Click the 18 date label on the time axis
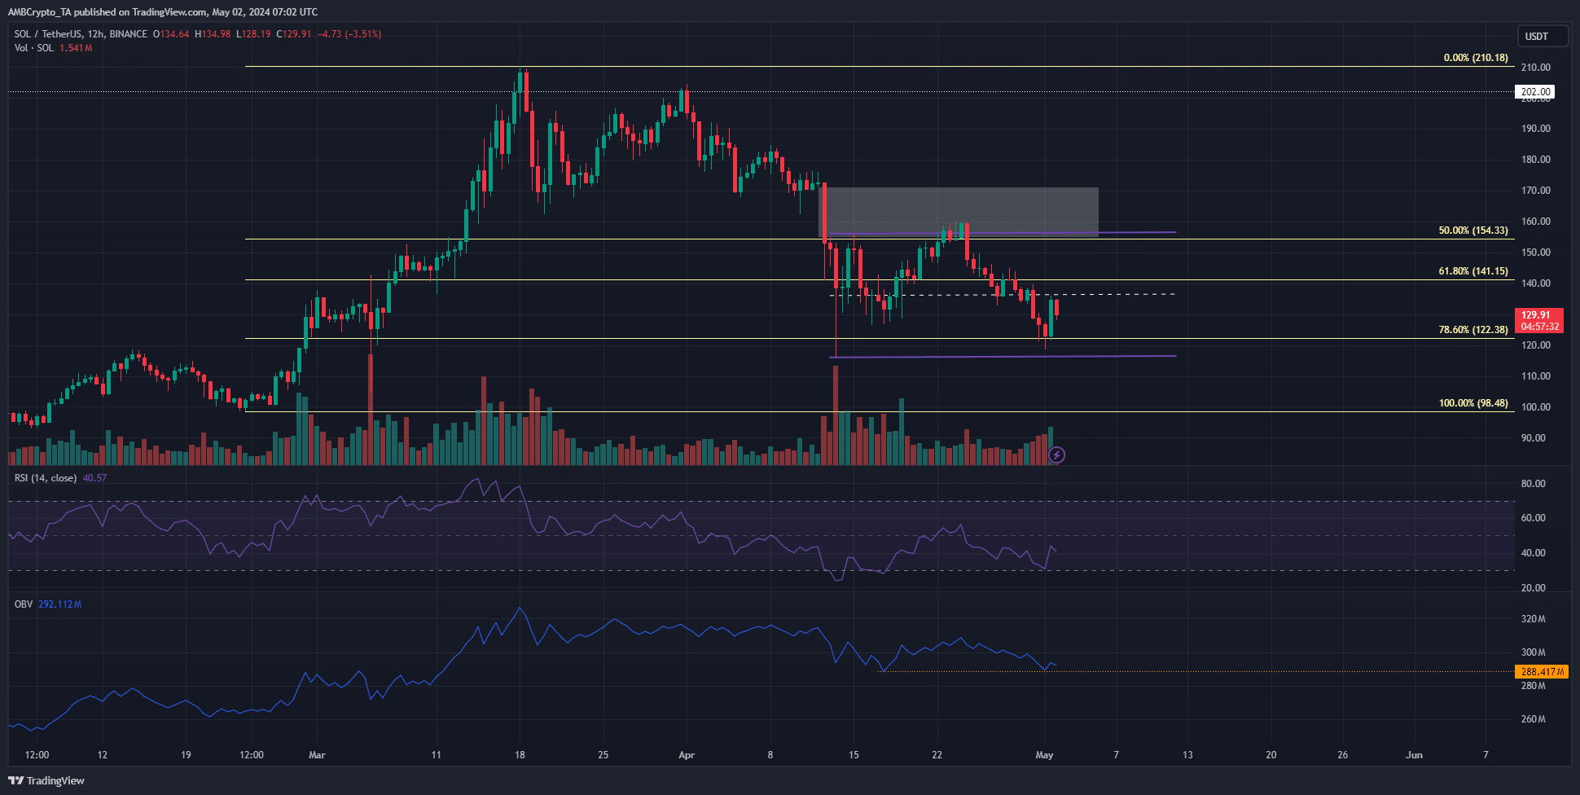This screenshot has width=1580, height=795. 520,755
